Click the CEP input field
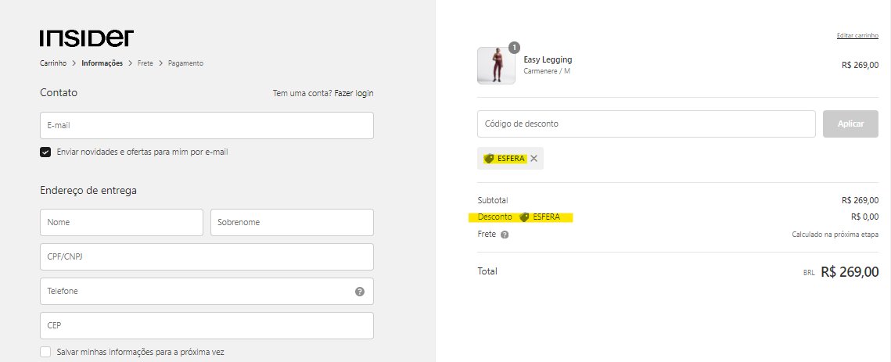Image resolution: width=891 pixels, height=362 pixels. coord(207,325)
